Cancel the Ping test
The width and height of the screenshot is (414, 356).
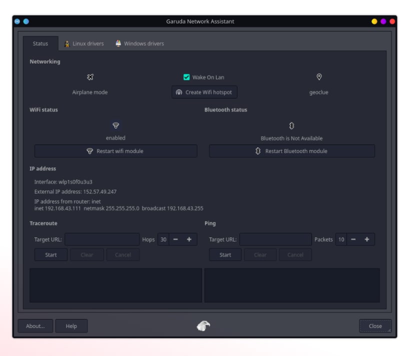(295, 255)
